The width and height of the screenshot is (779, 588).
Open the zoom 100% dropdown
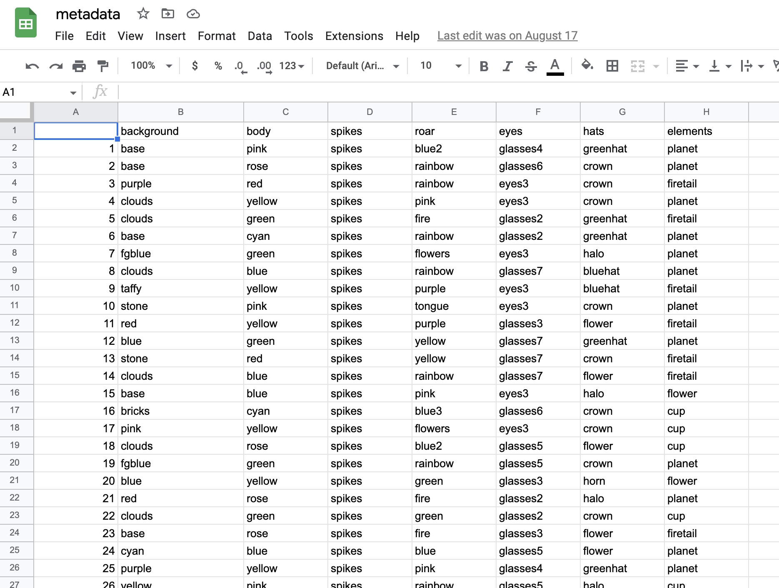click(151, 65)
